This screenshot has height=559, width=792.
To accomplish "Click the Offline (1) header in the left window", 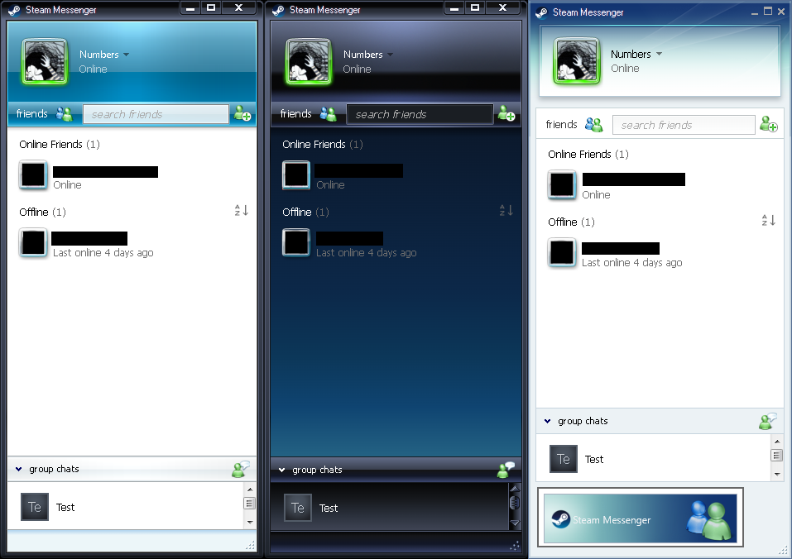I will pos(42,212).
